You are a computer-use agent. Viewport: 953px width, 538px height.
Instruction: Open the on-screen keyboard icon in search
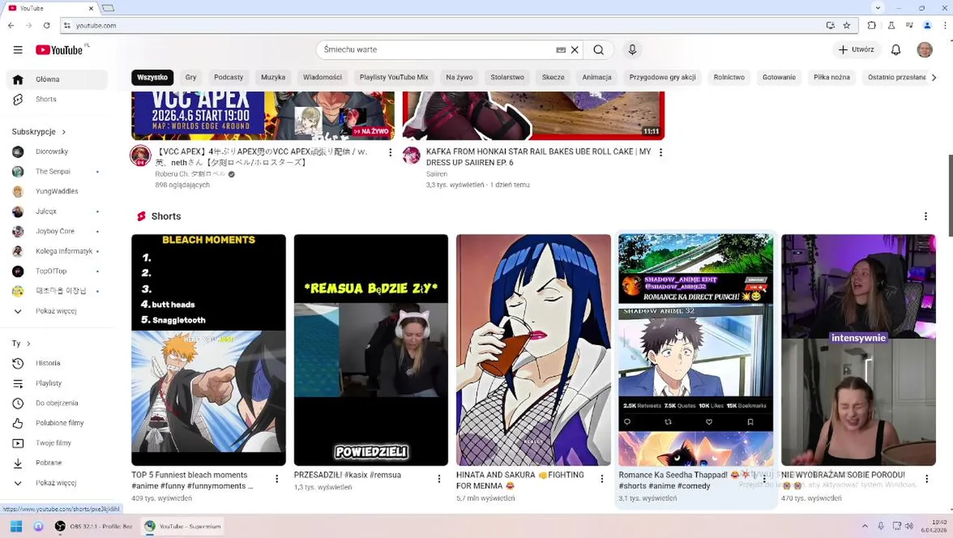561,50
